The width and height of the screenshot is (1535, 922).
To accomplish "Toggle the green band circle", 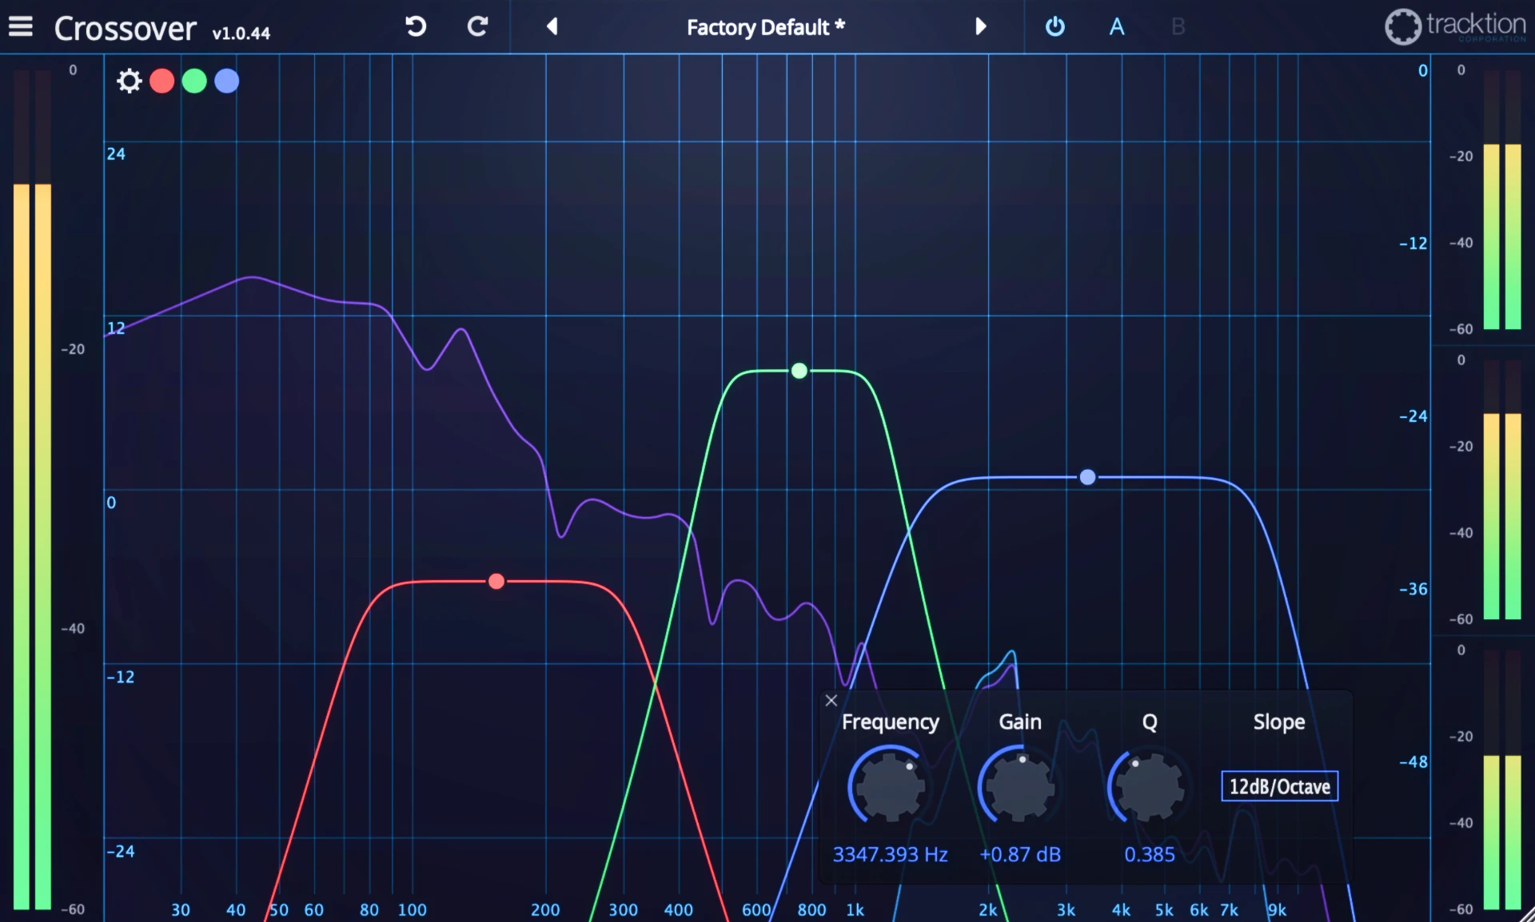I will pyautogui.click(x=194, y=81).
